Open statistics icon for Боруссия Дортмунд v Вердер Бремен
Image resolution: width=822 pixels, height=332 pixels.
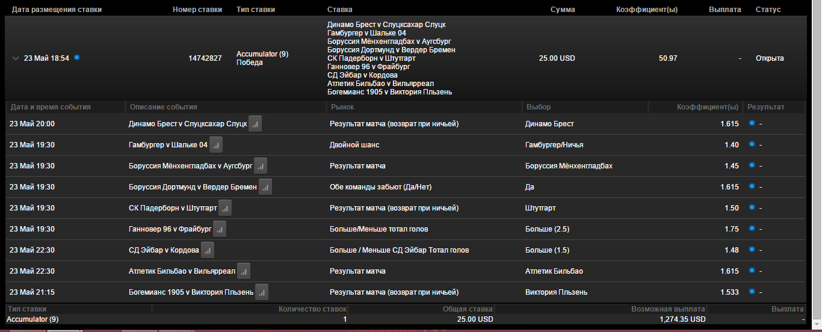[265, 187]
